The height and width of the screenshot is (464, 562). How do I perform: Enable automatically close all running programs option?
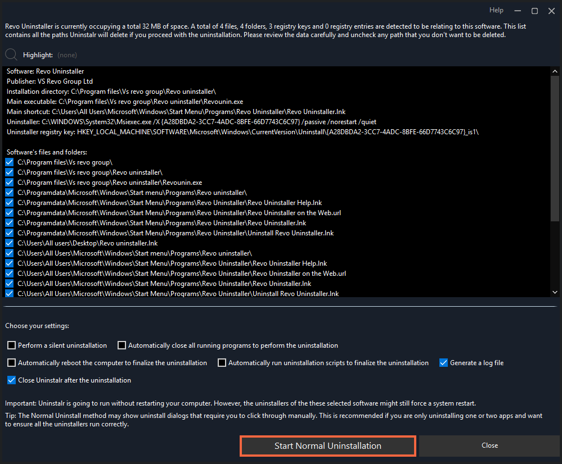[122, 345]
